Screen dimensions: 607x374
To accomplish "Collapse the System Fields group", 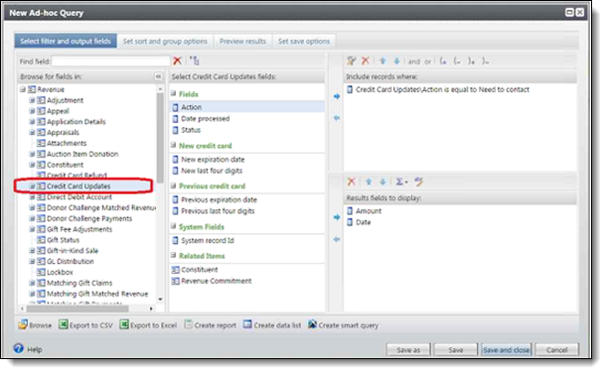I will [x=173, y=226].
